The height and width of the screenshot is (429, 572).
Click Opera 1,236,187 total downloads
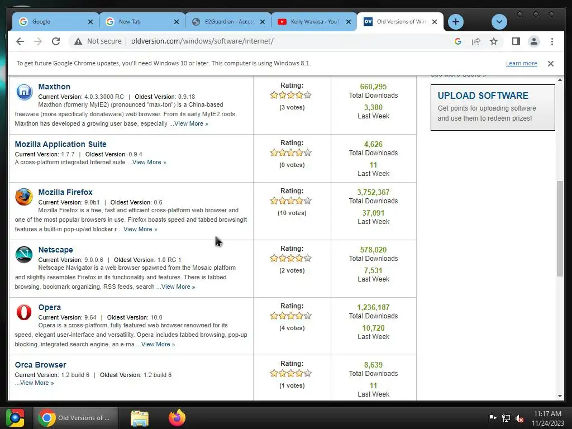pyautogui.click(x=373, y=308)
